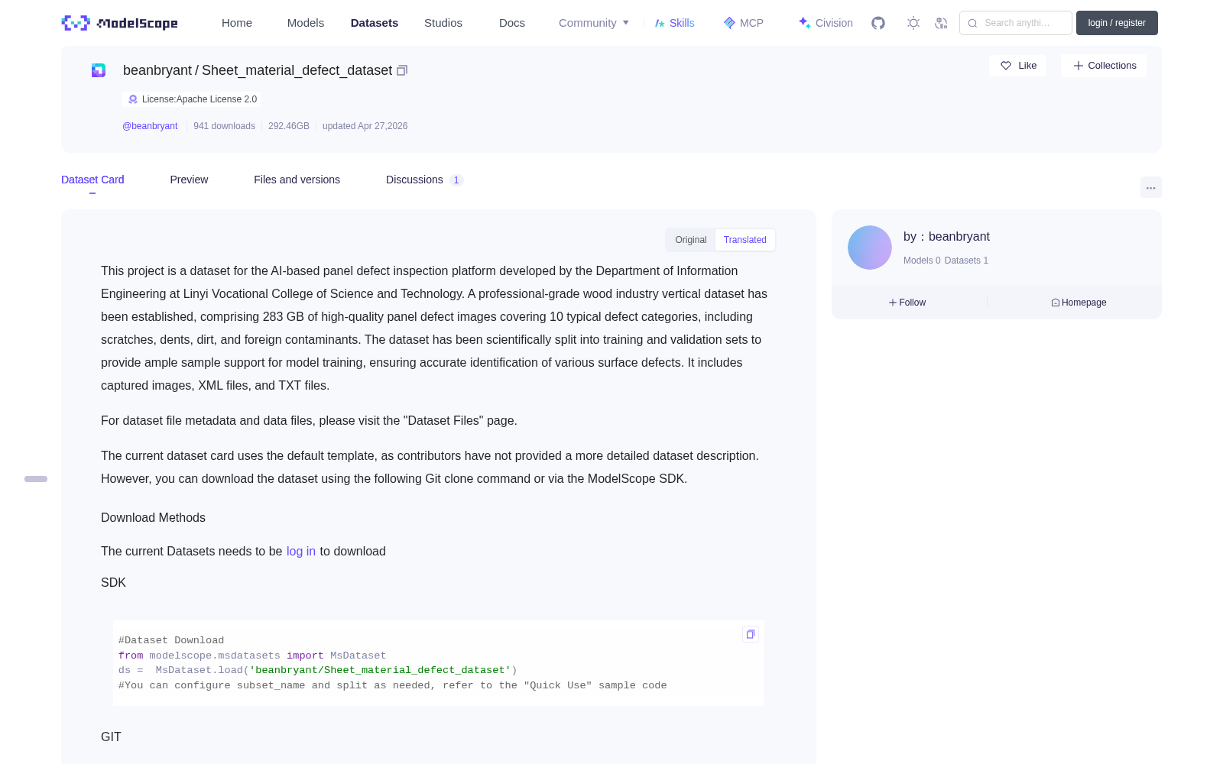The width and height of the screenshot is (1223, 764).
Task: Toggle the light/dark theme sun icon
Action: [913, 23]
